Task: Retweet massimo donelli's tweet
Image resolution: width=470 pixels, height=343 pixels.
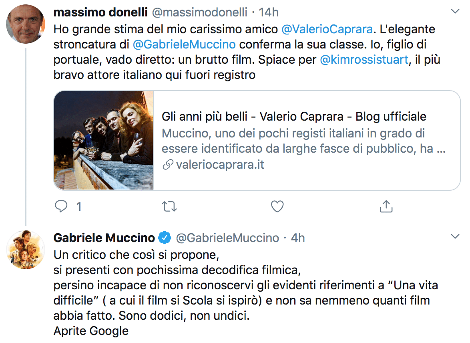Action: [169, 206]
